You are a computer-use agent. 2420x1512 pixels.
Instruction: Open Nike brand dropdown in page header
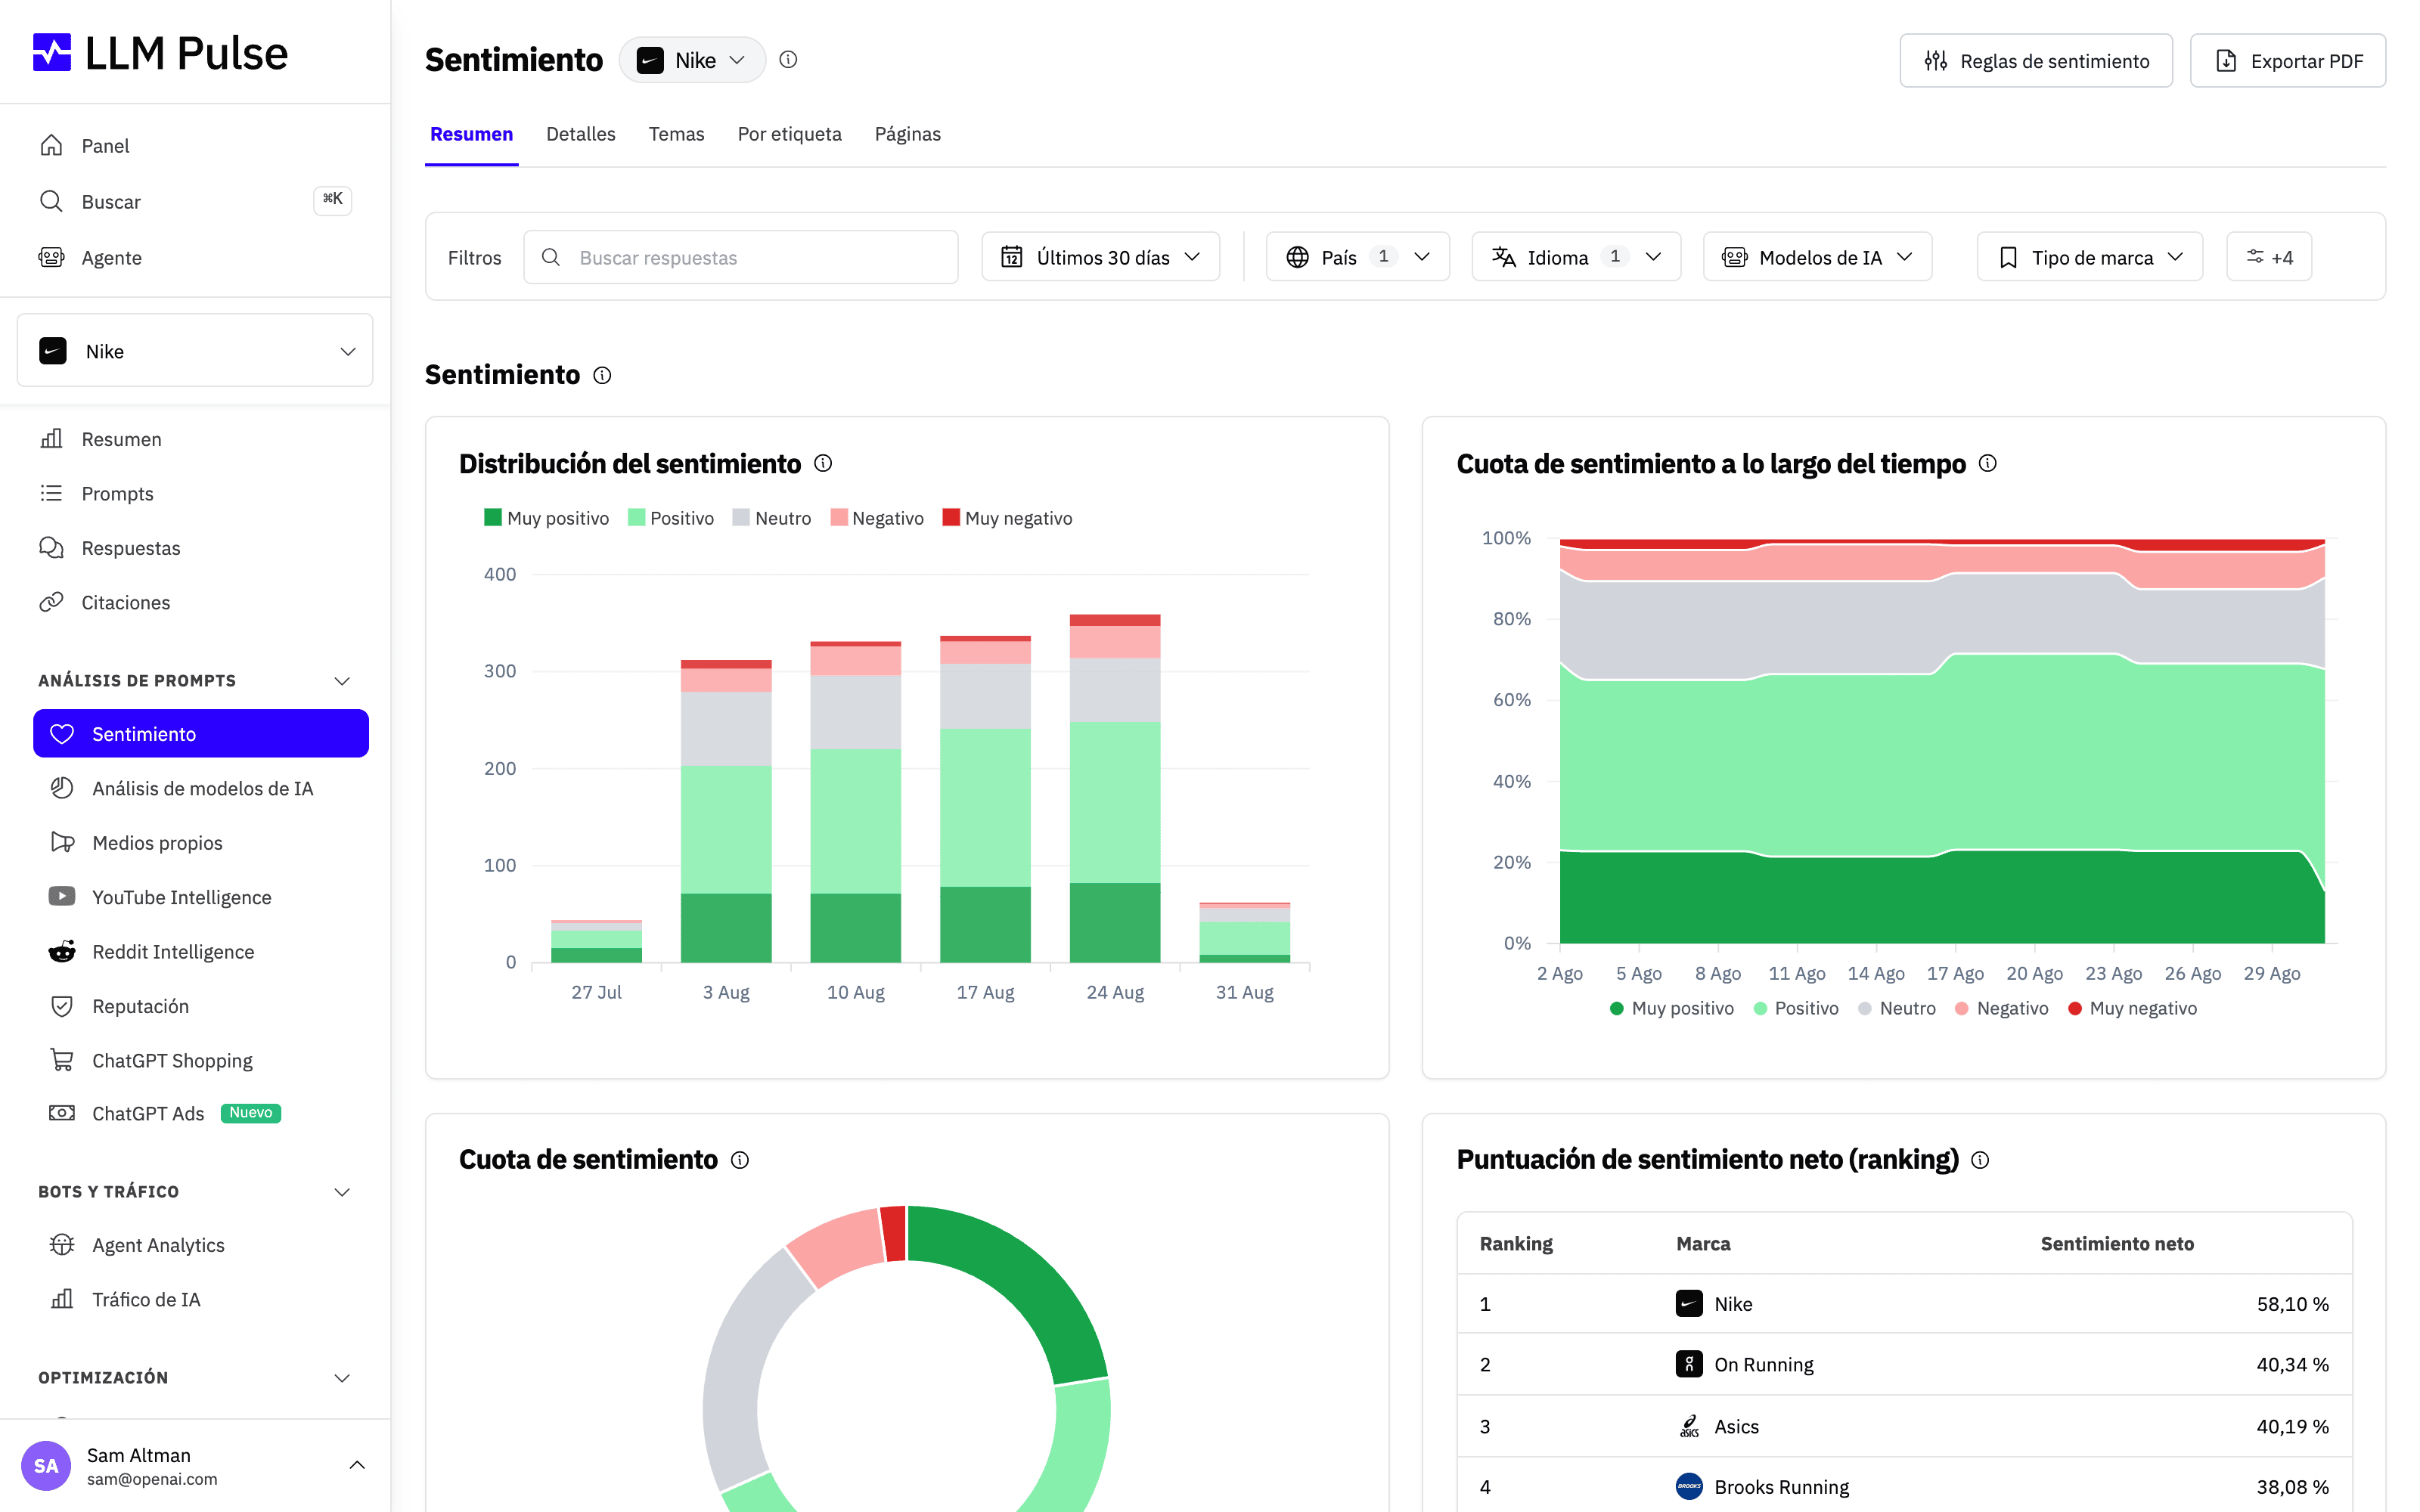click(692, 60)
